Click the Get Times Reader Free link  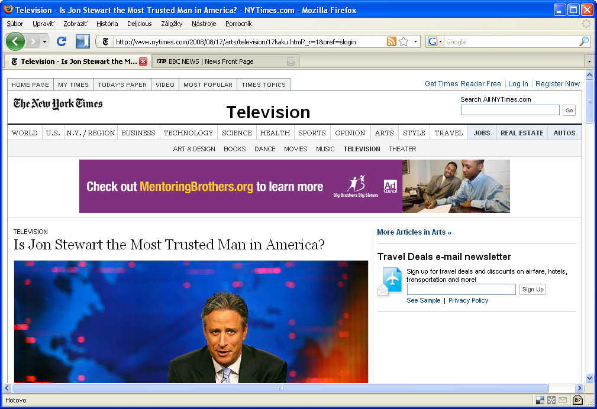coord(463,84)
